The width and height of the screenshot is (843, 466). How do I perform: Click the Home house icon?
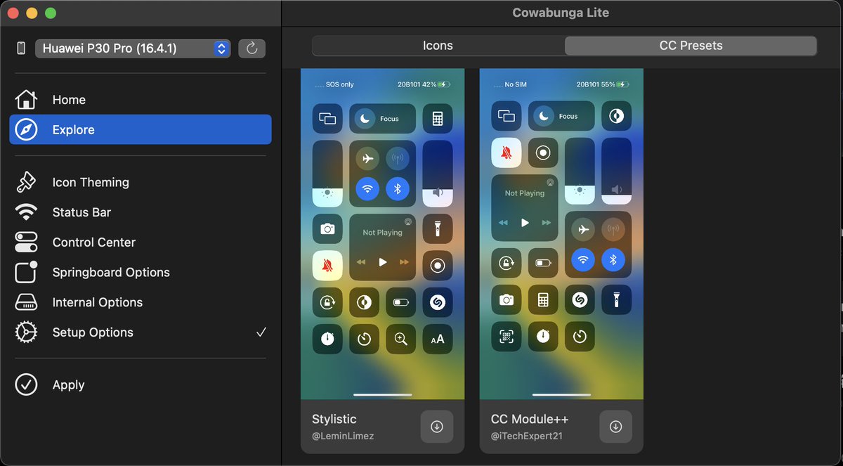tap(26, 100)
